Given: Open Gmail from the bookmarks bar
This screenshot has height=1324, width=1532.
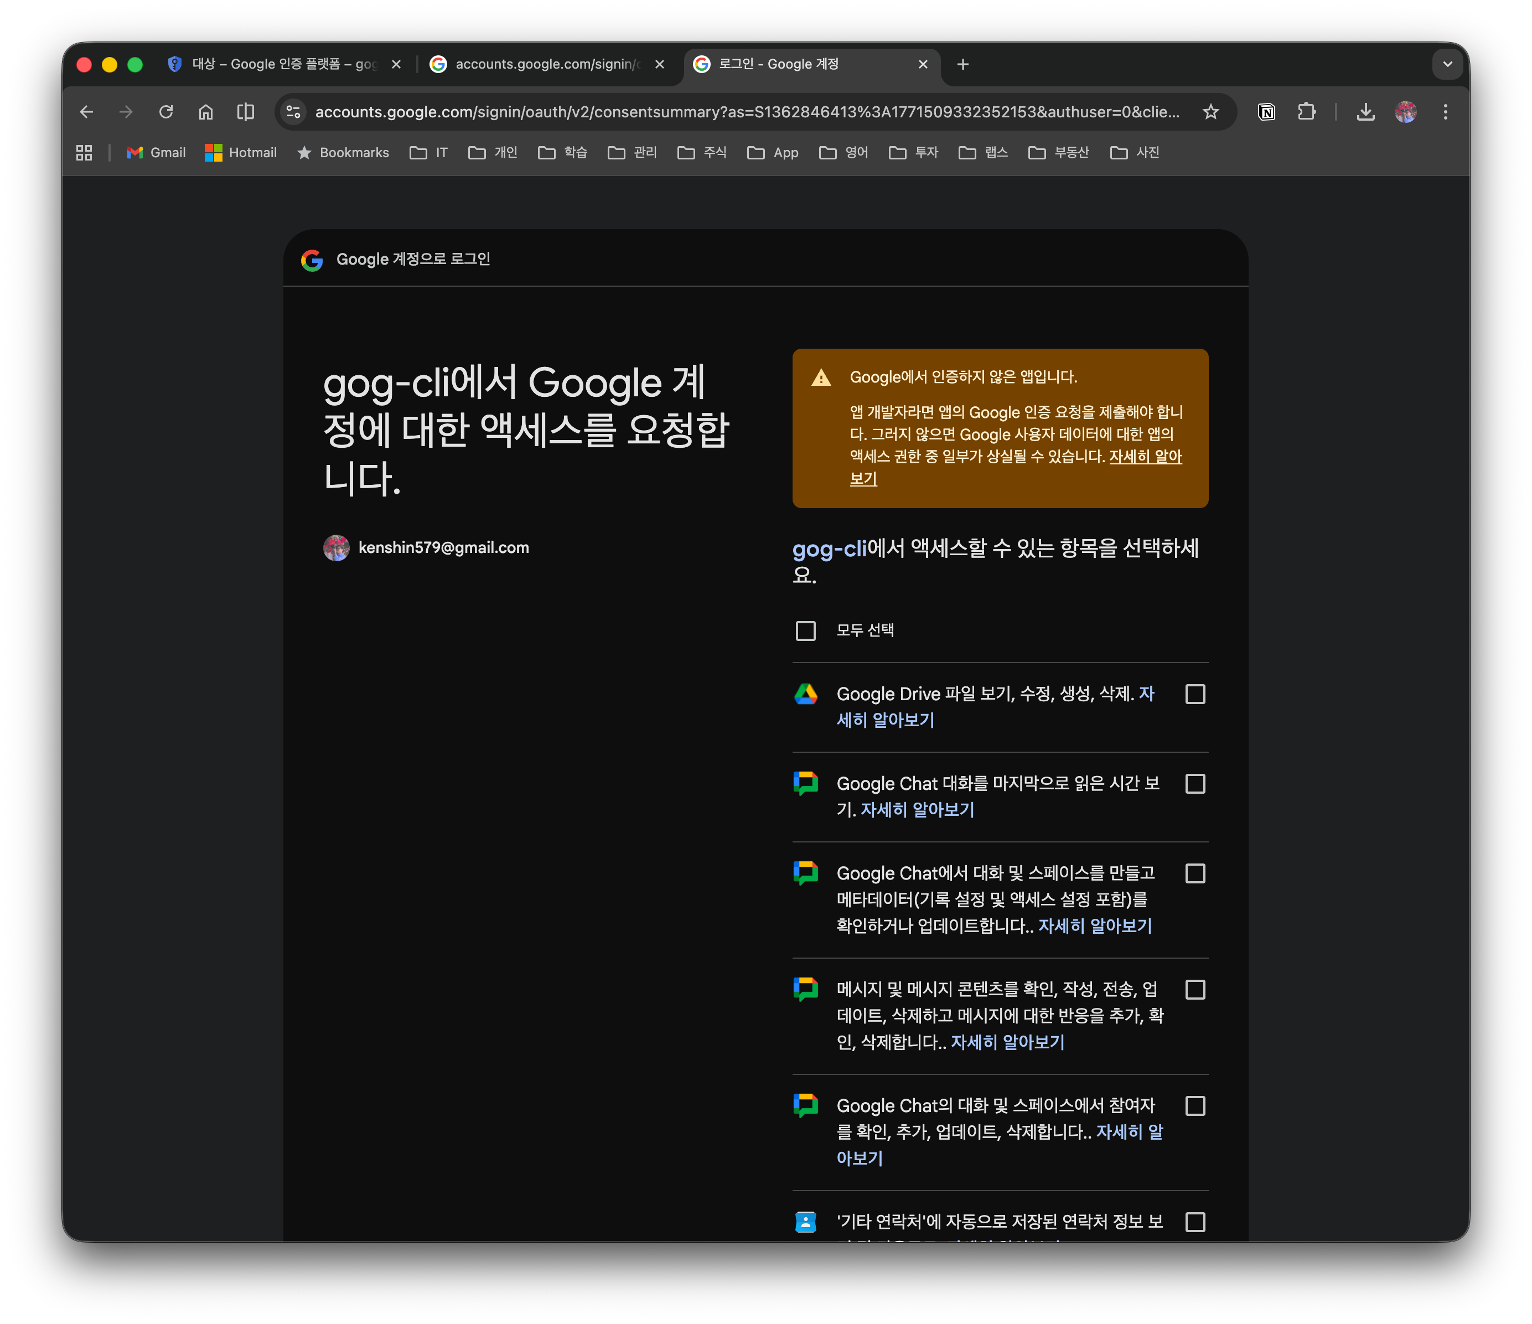Looking at the screenshot, I should (x=156, y=152).
